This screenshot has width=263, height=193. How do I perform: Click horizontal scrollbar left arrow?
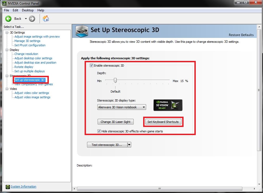[75, 189]
